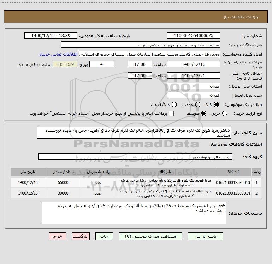This screenshot has width=272, height=264.
Task: Click the date cell in row 2
Action: coord(28,193)
